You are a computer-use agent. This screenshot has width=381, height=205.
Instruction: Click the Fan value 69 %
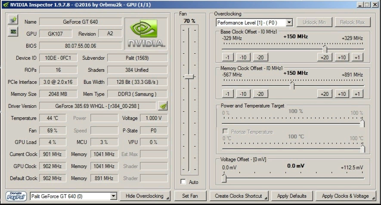(53, 131)
